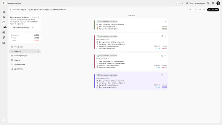Open the table grid icon in sidebar
Screen dimensions: 222x125
pyautogui.click(x=4, y=32)
